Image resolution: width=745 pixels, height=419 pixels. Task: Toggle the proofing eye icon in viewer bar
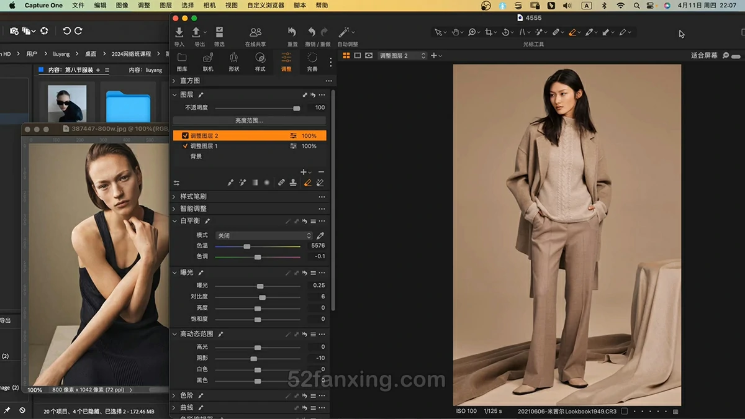point(369,56)
